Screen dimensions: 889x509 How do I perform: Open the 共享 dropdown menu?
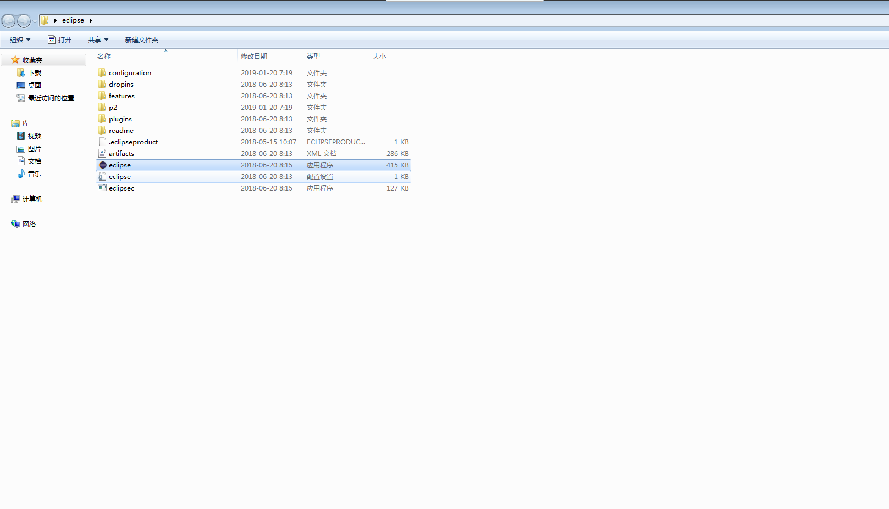point(98,40)
